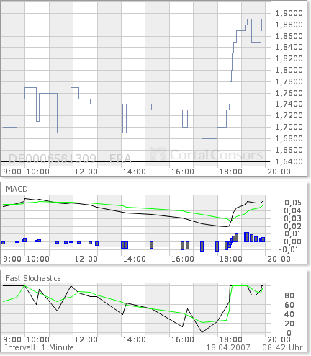Screen dimensions: 311x356
Task: Click the 1,6400 price axis label
Action: coord(289,161)
